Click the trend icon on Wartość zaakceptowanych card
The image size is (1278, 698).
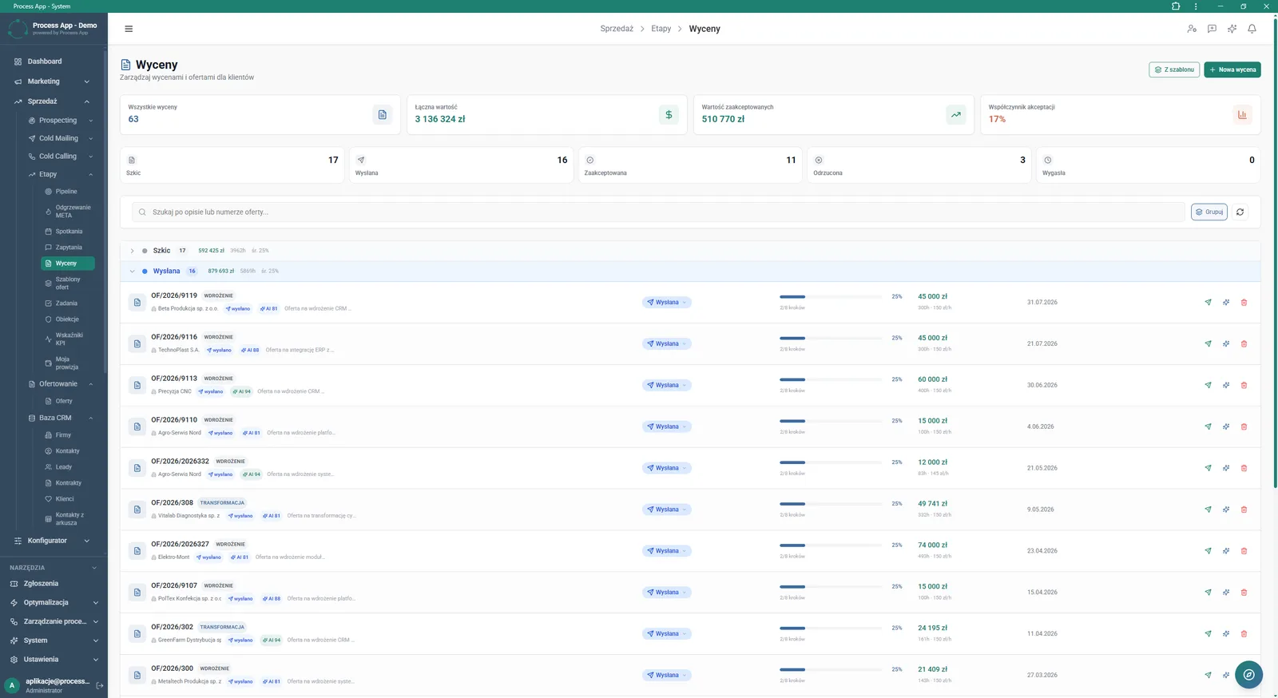[955, 115]
